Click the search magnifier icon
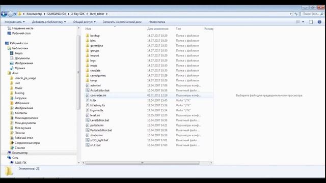 coord(322,14)
